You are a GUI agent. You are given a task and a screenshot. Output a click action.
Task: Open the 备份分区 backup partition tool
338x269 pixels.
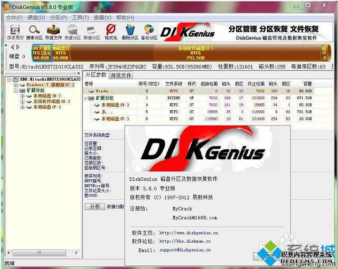(149, 32)
